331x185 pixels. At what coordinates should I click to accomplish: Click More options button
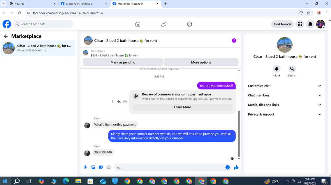point(201,62)
